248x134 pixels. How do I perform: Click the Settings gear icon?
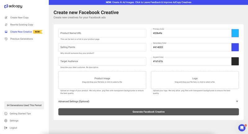point(6,121)
